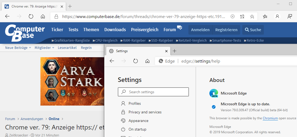
Task: Open the favorites list icon
Action: click(x=265, y=16)
